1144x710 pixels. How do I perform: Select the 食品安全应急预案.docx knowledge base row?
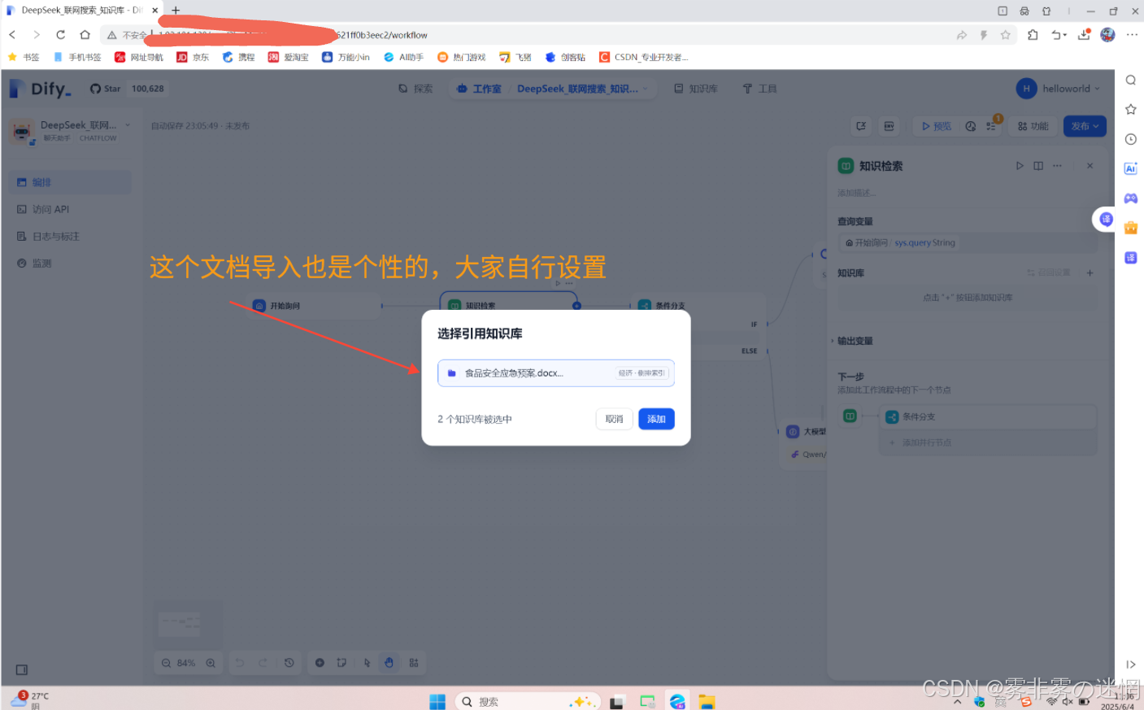coord(556,373)
